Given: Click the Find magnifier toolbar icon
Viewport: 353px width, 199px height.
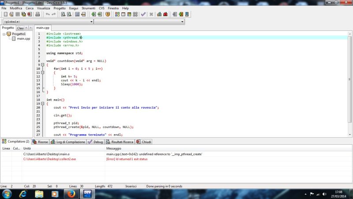Looking at the screenshot, I should pyautogui.click(x=63, y=14).
